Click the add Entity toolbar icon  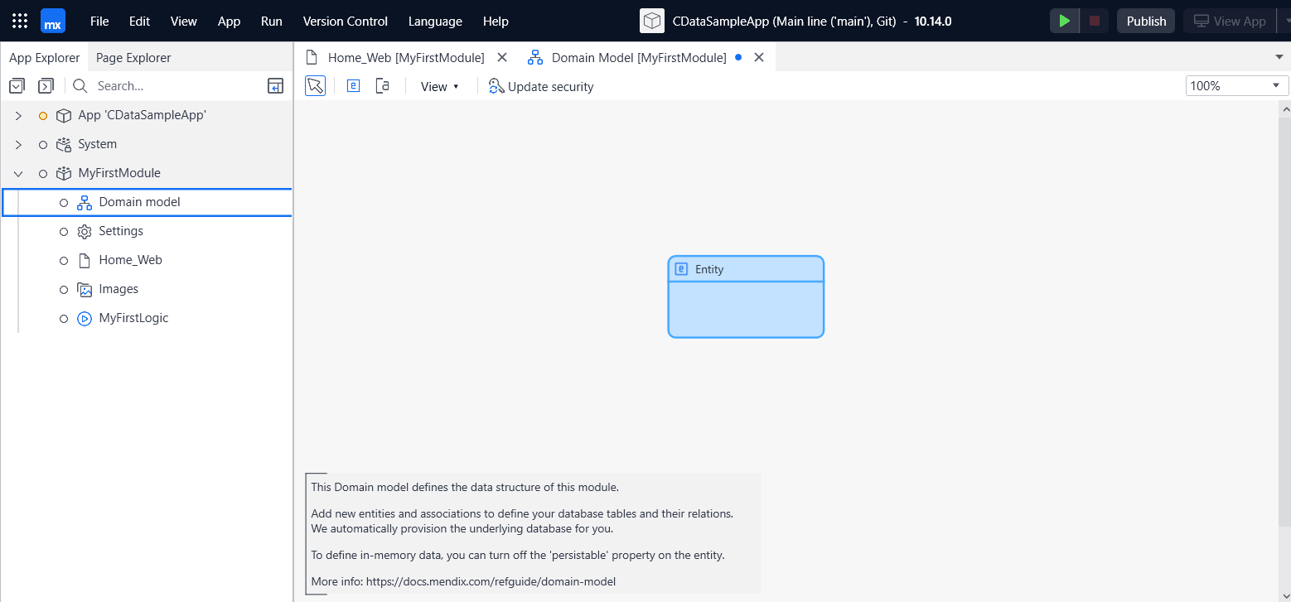[x=353, y=86]
